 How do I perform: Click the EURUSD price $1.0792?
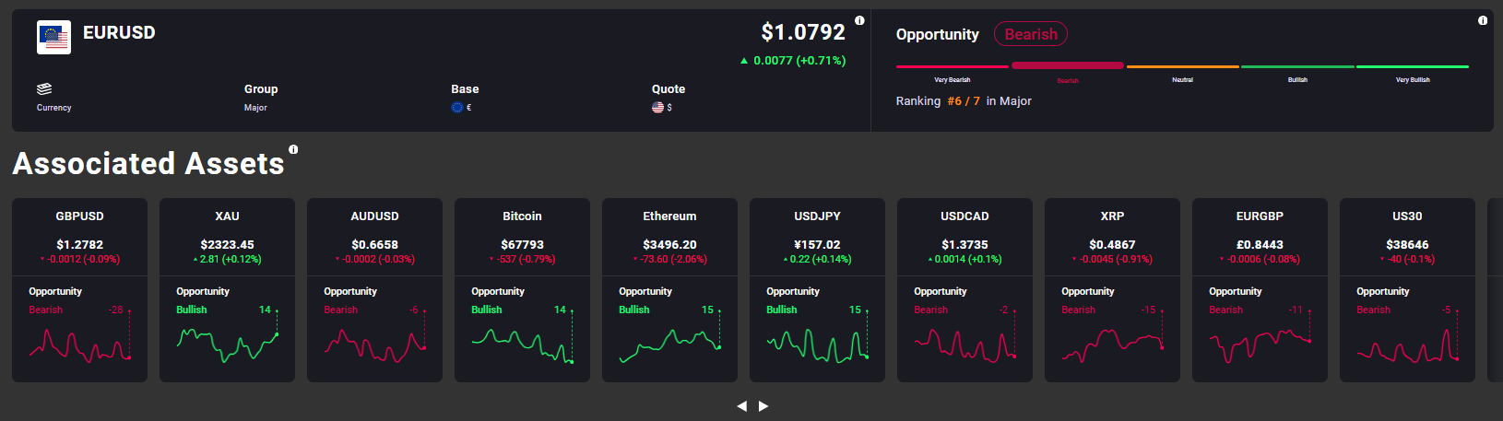click(802, 32)
